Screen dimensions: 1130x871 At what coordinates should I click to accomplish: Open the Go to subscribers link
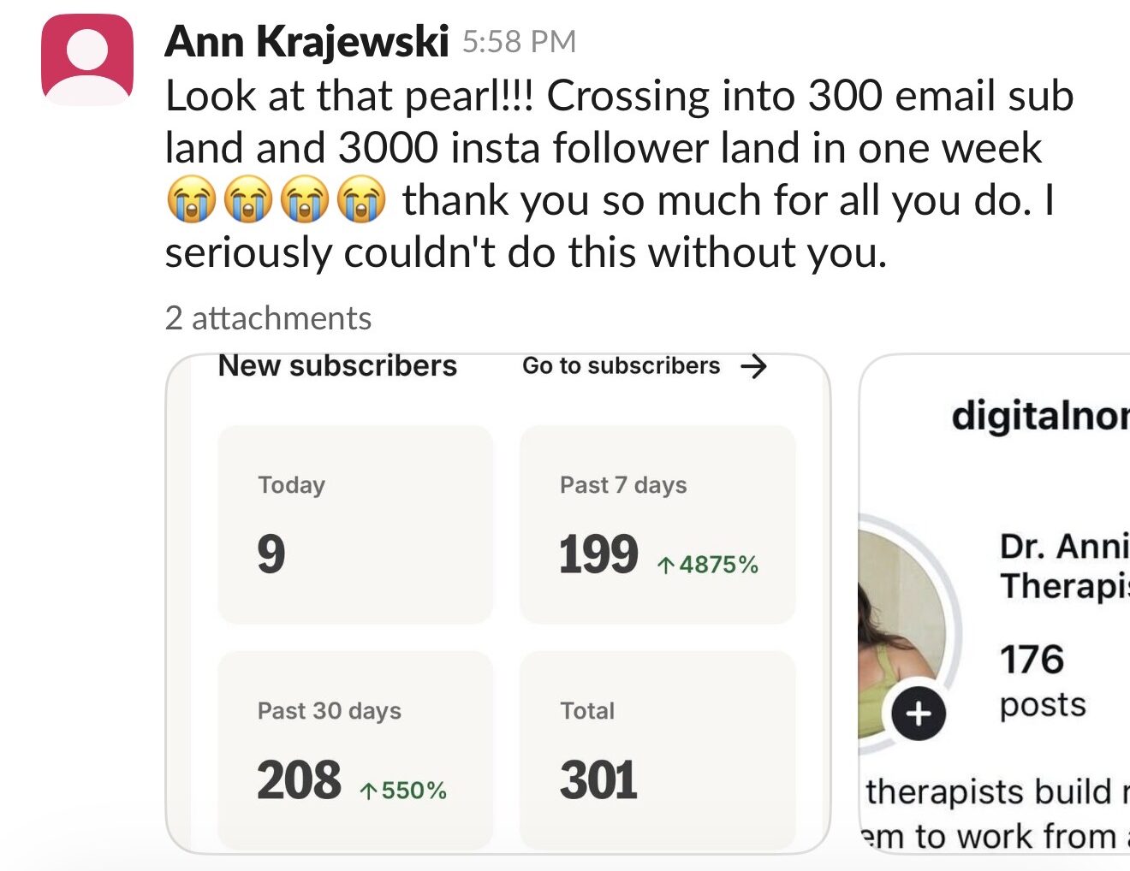point(621,366)
